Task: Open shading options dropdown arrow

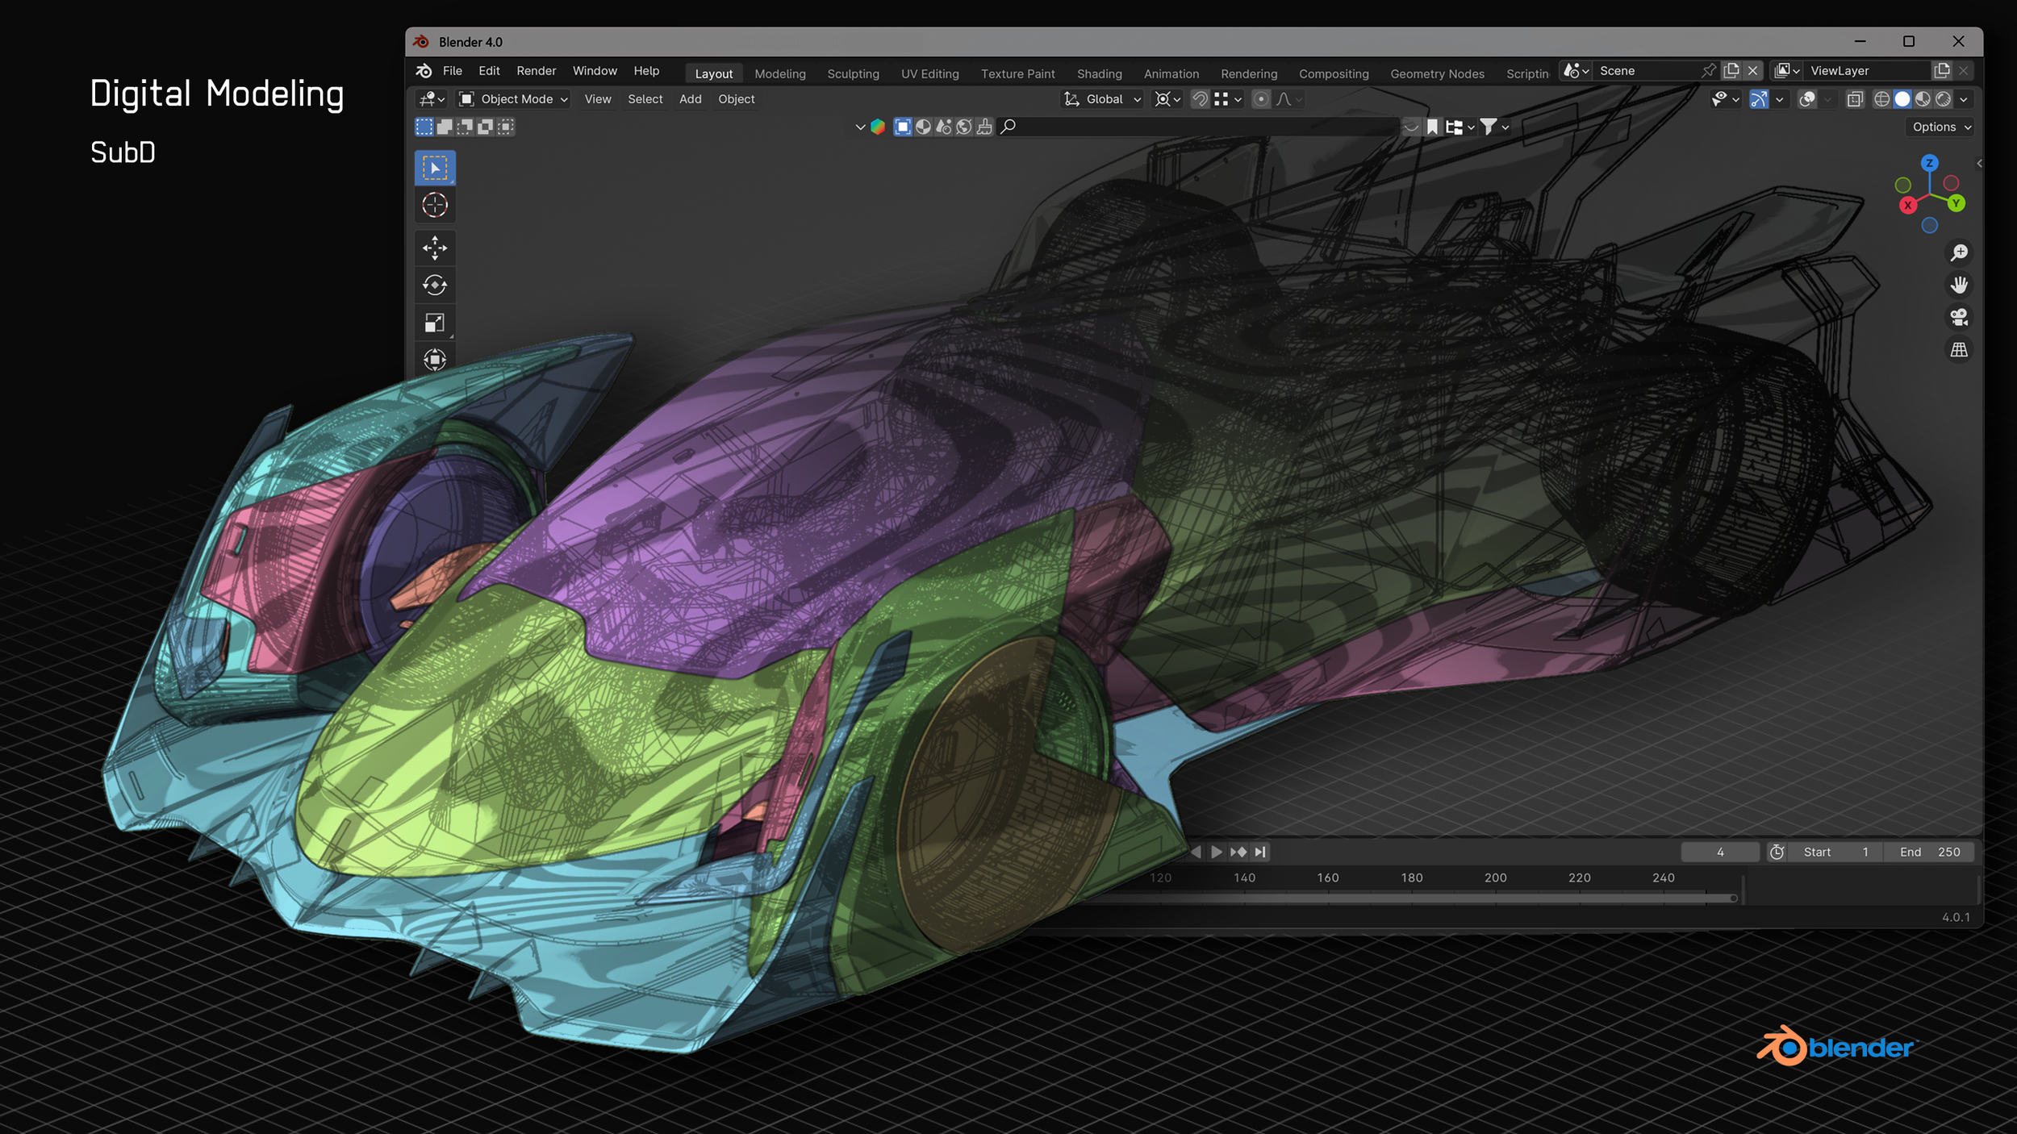Action: coord(1964,99)
